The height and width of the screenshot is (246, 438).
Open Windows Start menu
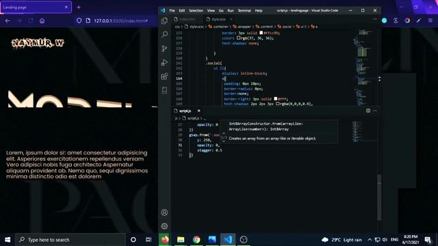click(x=8, y=240)
